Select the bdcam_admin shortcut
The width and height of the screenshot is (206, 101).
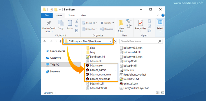coord(96,70)
